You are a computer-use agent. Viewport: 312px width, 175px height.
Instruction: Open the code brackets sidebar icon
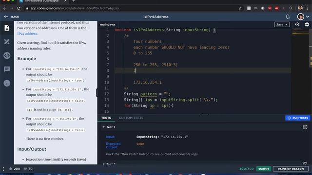[x=7, y=55]
